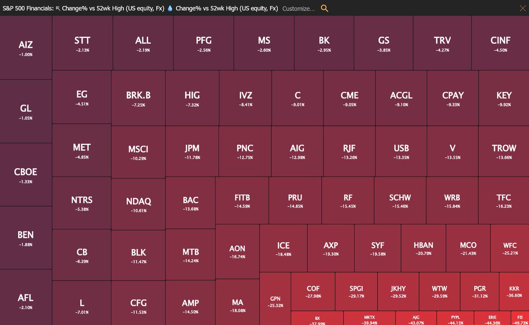Select the HBAN tile
The image size is (529, 325).
[424, 248]
